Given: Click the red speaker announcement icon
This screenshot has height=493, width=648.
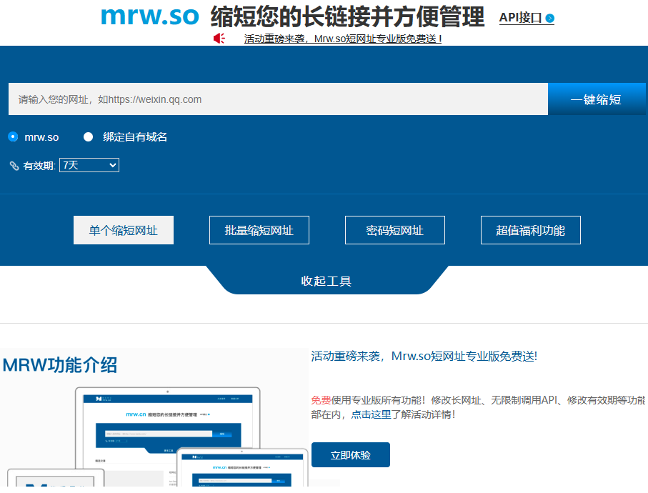Looking at the screenshot, I should coord(219,39).
